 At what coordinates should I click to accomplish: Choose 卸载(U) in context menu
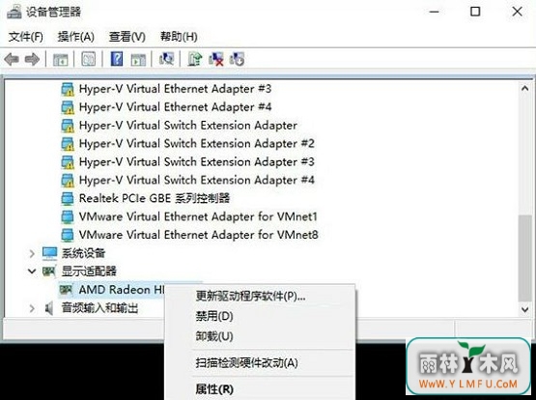pyautogui.click(x=260, y=336)
